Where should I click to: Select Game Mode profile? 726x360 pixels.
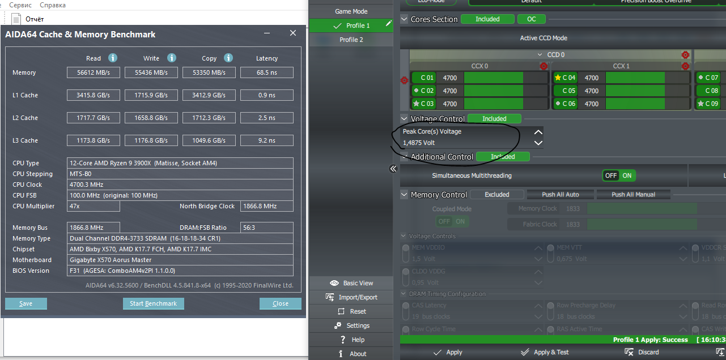point(351,11)
